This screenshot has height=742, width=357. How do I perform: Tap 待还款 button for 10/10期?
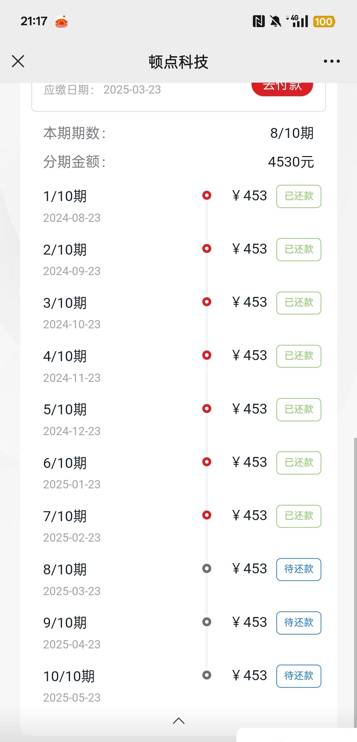point(298,676)
